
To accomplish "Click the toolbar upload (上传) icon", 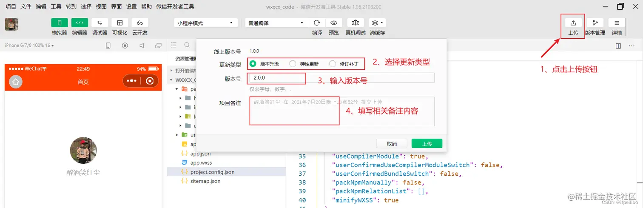I will click(573, 23).
